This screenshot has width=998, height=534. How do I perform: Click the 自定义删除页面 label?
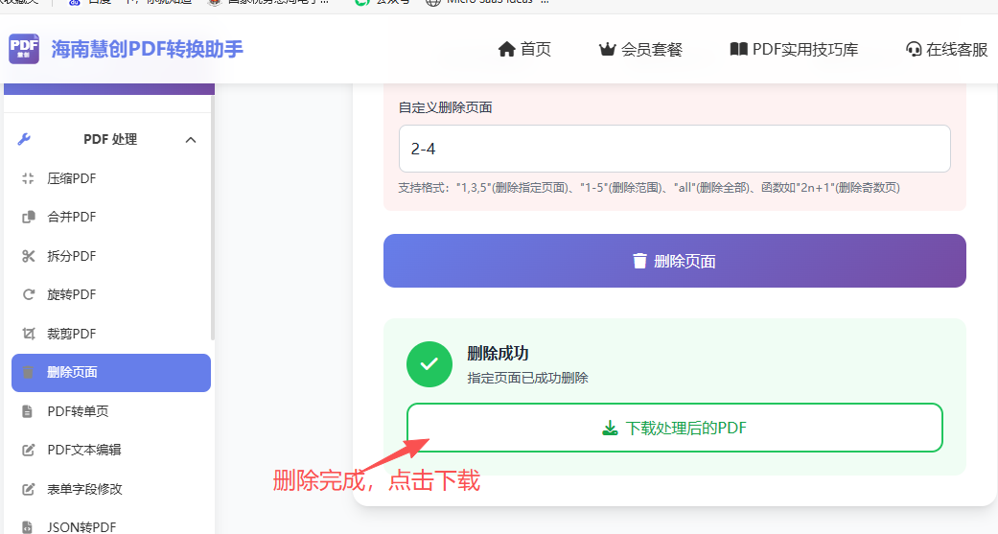(446, 107)
